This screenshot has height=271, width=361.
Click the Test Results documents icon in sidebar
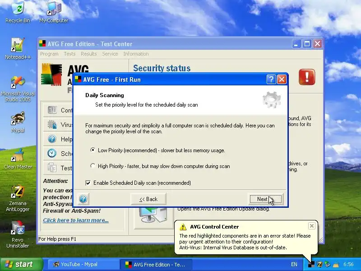[52, 168]
